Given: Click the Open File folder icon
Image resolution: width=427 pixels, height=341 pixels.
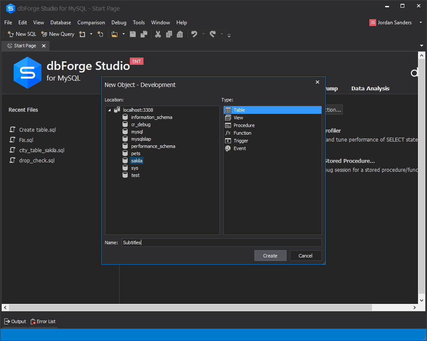Looking at the screenshot, I should pos(114,34).
